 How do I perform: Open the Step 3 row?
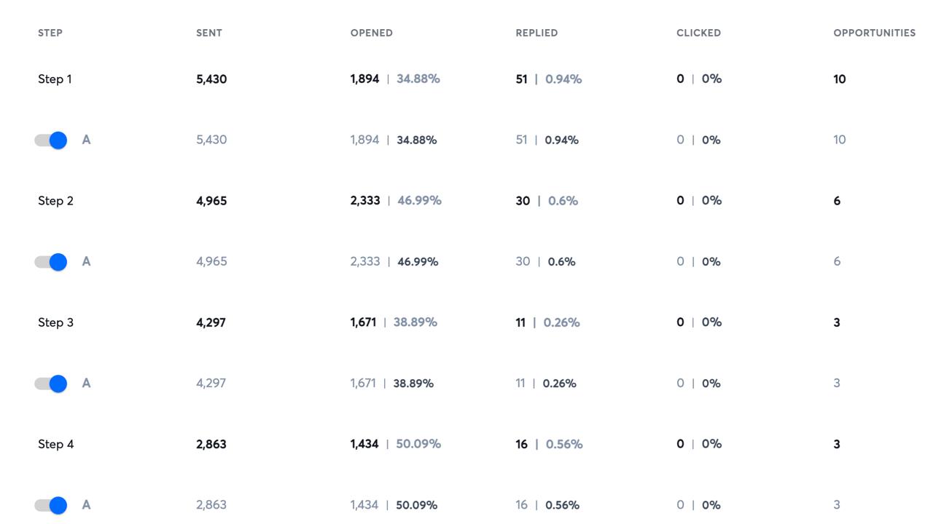55,322
